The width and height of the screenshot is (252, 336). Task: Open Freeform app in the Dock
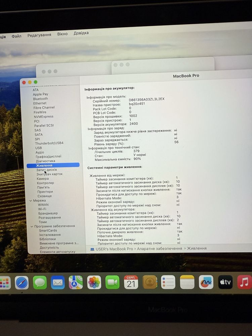[206, 282]
